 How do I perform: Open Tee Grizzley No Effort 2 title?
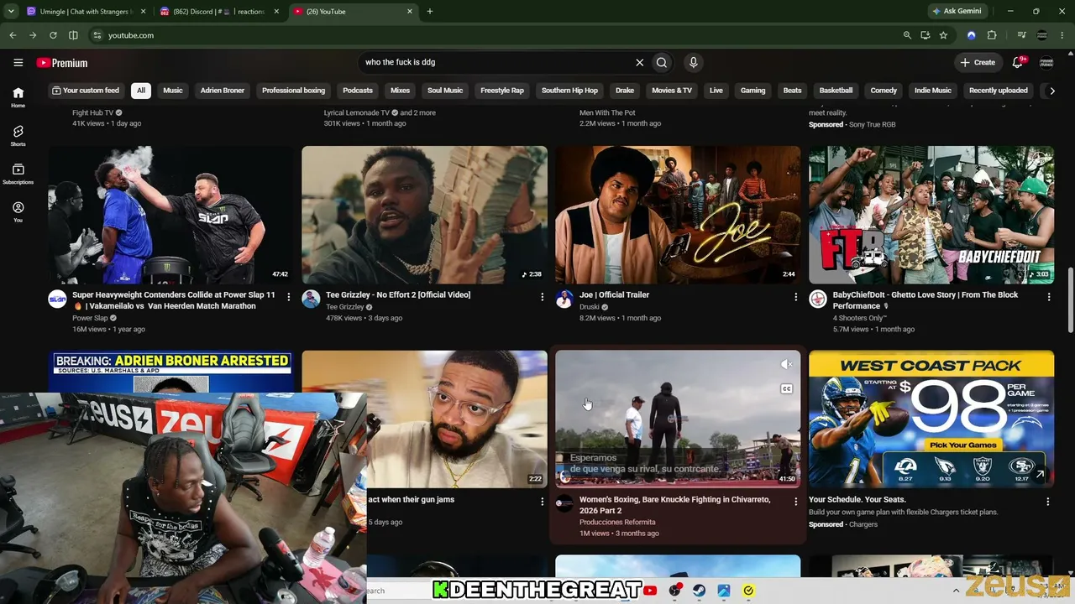[398, 295]
